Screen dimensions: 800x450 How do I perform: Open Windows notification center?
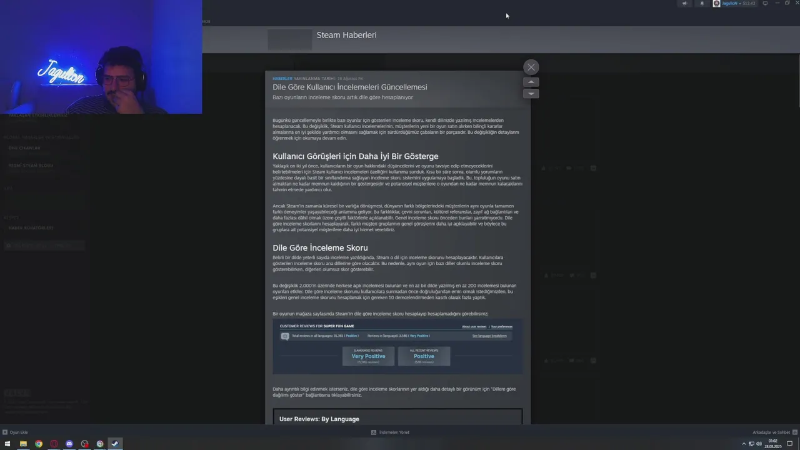click(x=789, y=444)
